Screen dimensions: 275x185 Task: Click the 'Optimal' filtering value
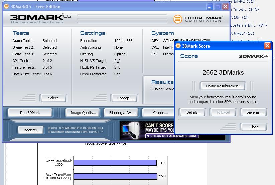(120, 54)
